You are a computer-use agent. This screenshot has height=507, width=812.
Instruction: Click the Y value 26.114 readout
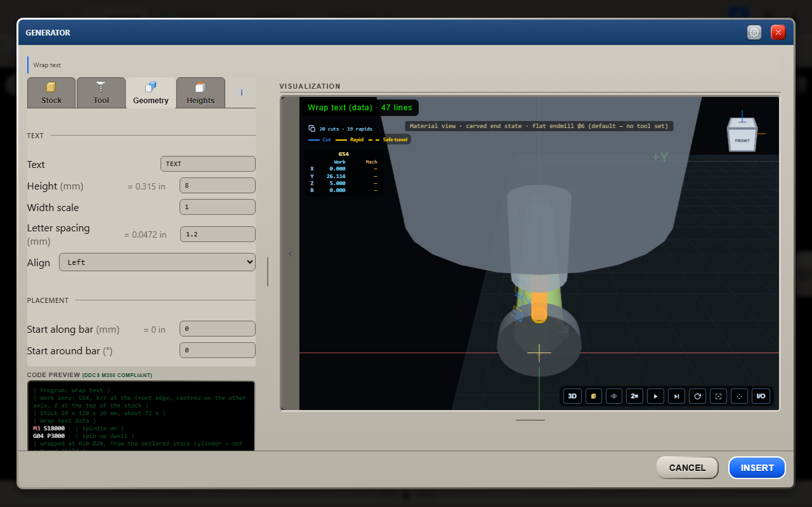tap(336, 176)
